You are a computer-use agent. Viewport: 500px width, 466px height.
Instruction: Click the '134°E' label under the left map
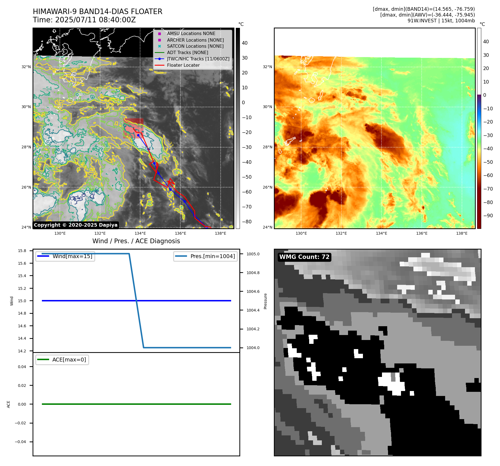140,233
